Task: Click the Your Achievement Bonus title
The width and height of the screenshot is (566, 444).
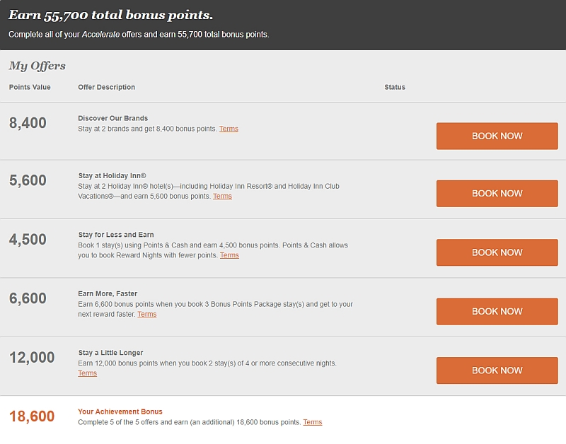Action: click(120, 411)
